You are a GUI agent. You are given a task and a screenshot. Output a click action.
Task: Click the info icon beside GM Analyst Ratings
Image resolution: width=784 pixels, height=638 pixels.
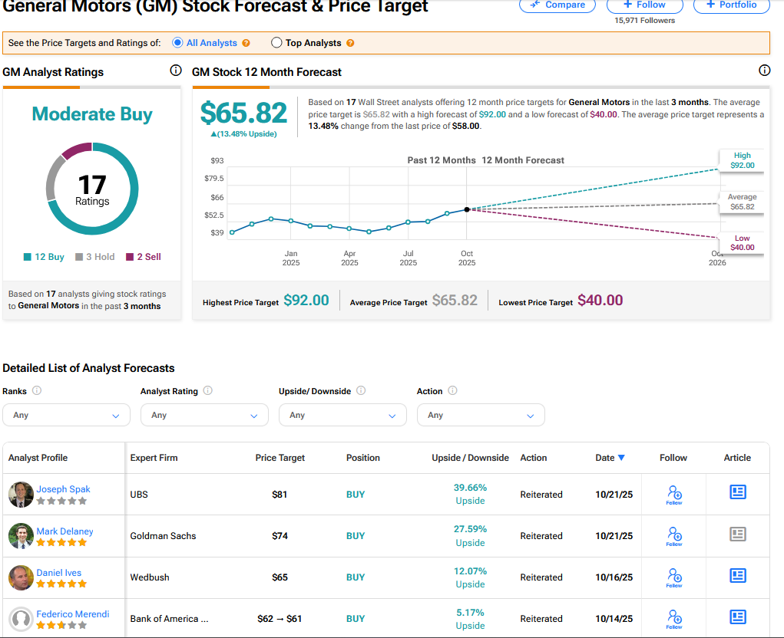pos(176,71)
